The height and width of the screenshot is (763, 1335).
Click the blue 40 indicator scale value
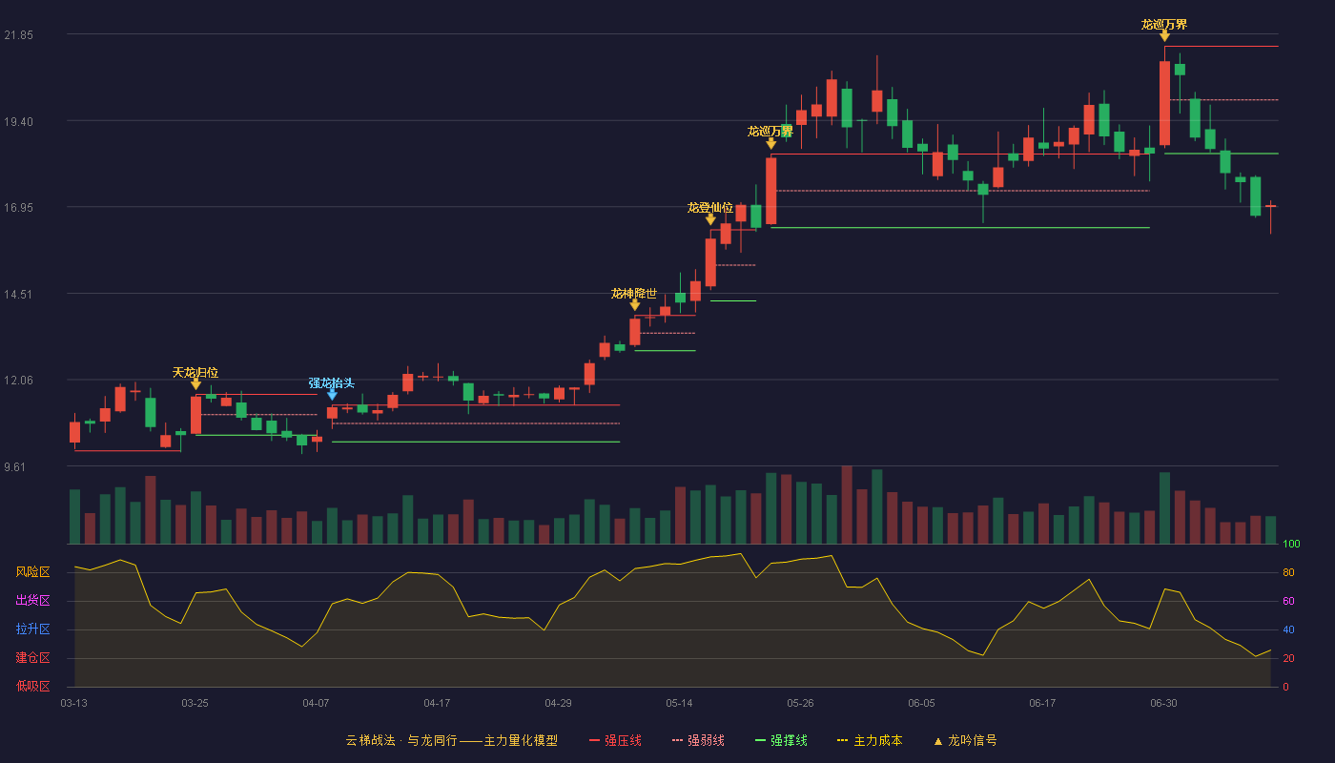tap(1288, 629)
